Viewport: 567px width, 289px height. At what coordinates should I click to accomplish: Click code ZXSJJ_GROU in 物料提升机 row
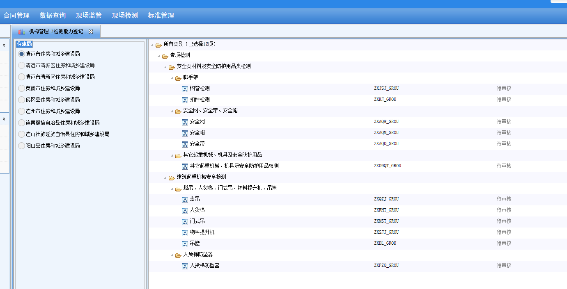click(x=386, y=232)
